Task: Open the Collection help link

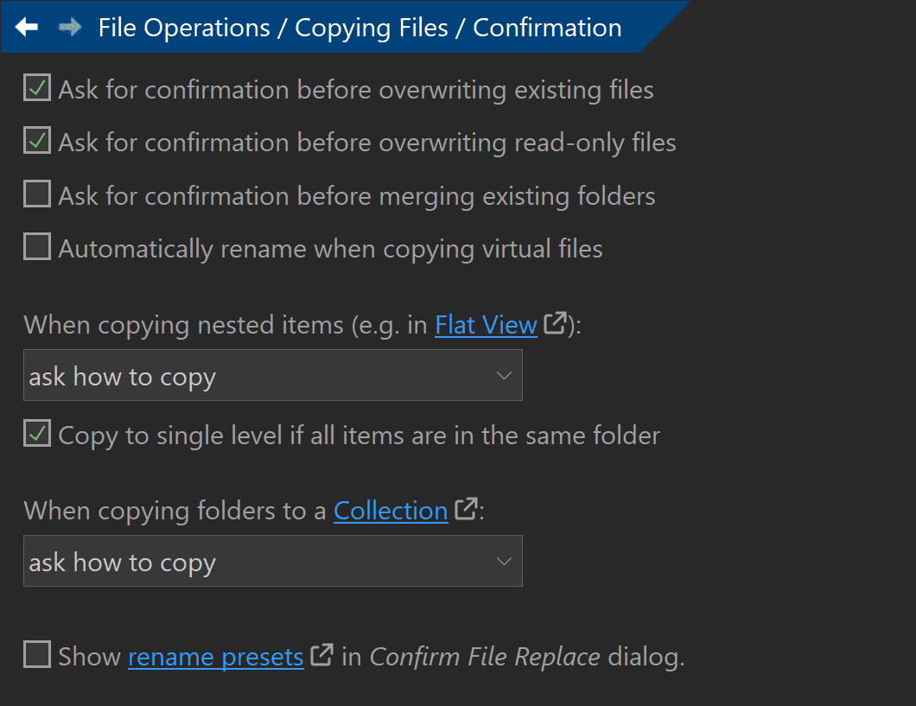Action: tap(391, 511)
